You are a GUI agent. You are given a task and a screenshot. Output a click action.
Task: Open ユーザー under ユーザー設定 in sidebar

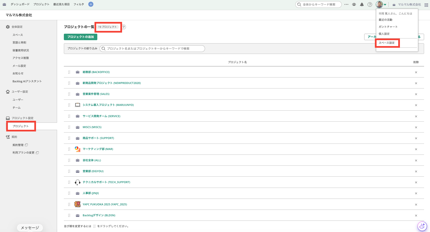pyautogui.click(x=18, y=100)
